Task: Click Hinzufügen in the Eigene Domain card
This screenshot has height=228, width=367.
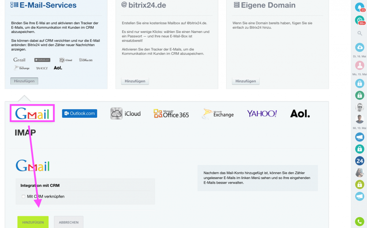Action: tap(246, 81)
